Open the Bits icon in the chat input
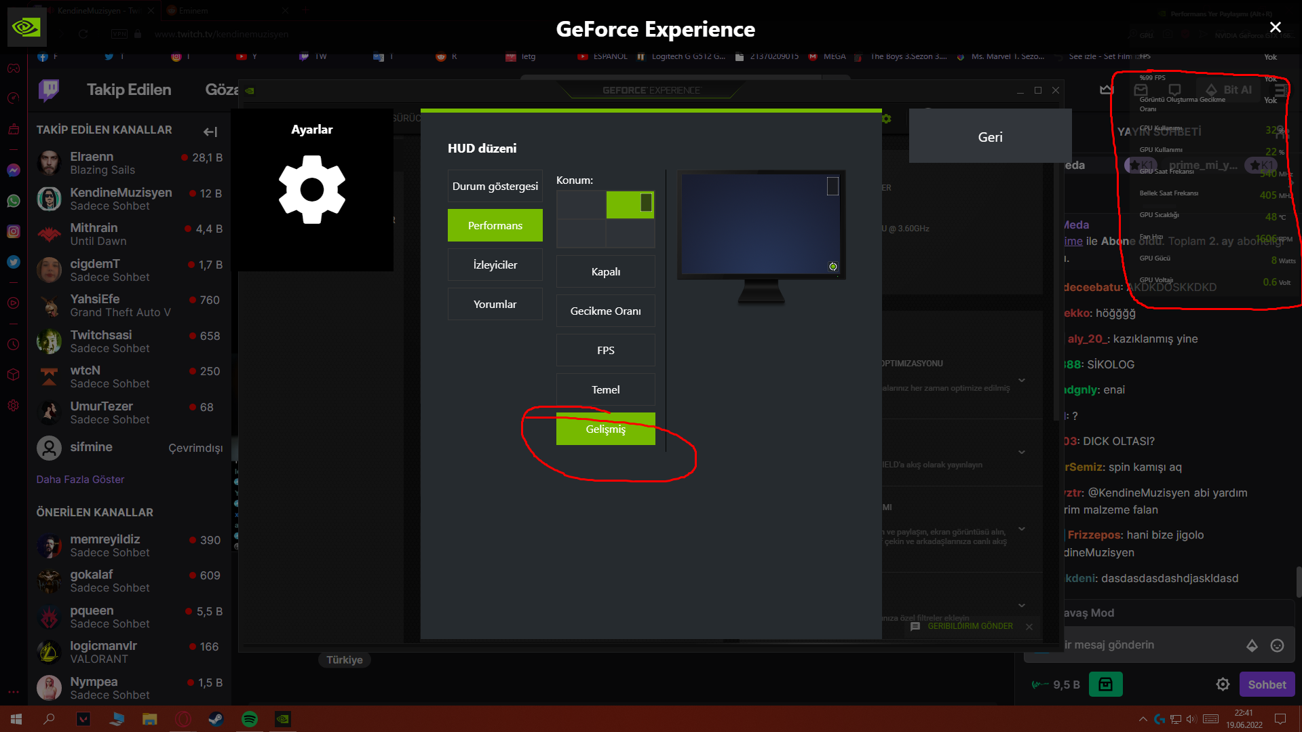 [1252, 646]
